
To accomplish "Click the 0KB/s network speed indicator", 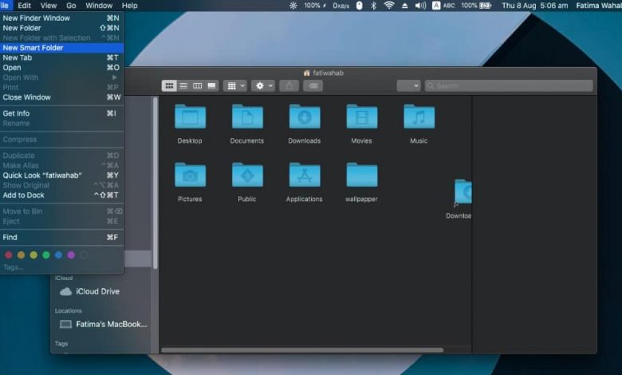I will tap(341, 6).
